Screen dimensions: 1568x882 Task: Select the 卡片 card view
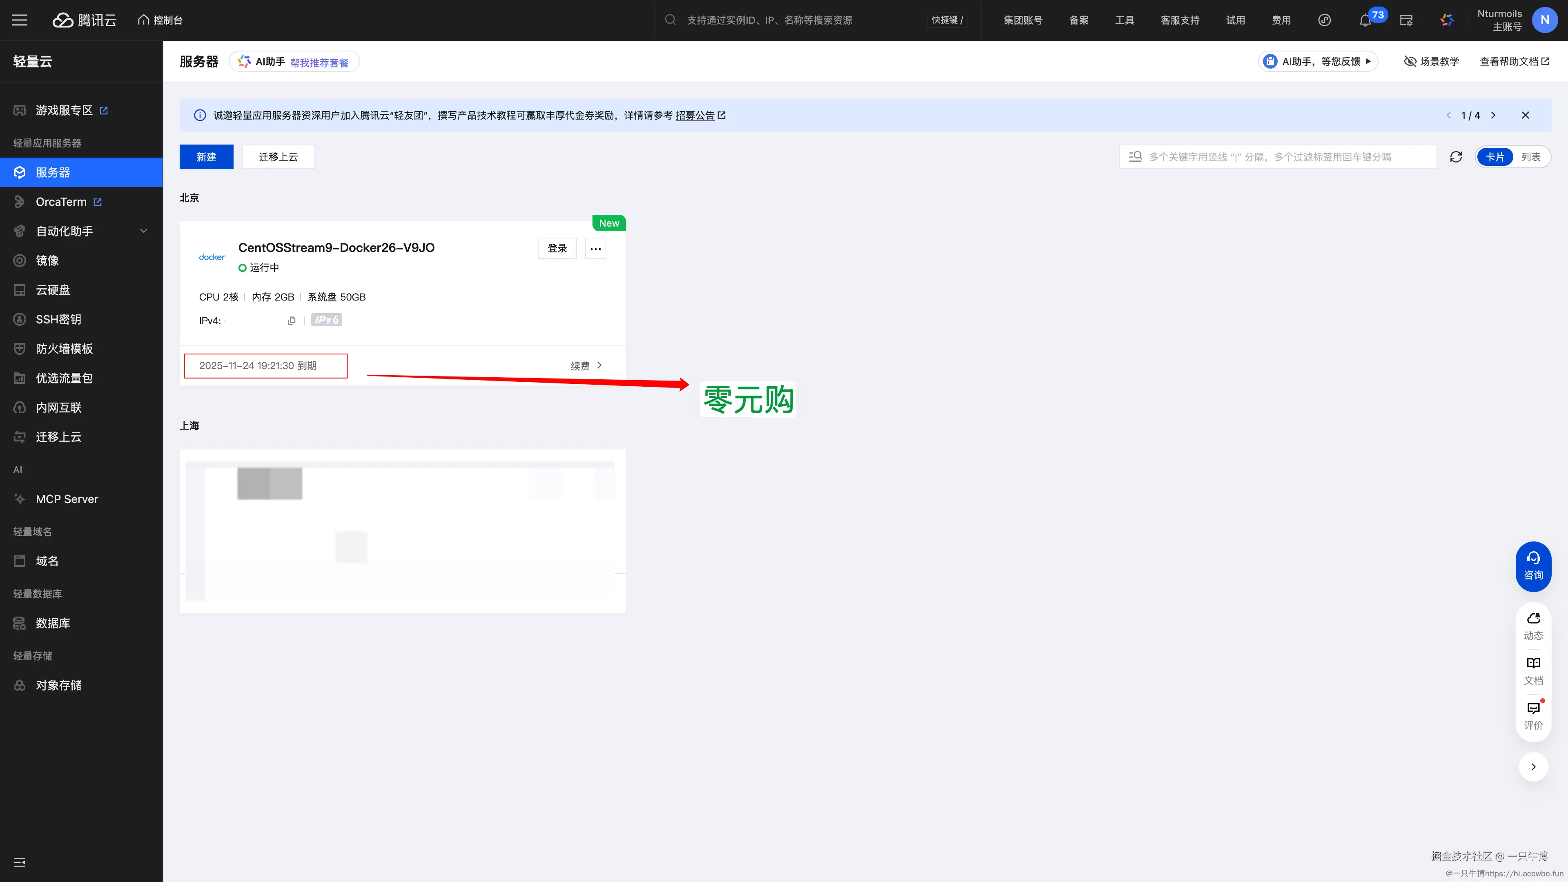pos(1494,157)
